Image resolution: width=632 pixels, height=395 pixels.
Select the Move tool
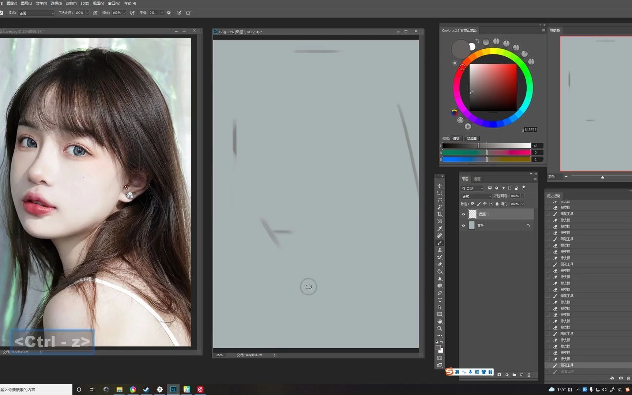[x=440, y=186]
